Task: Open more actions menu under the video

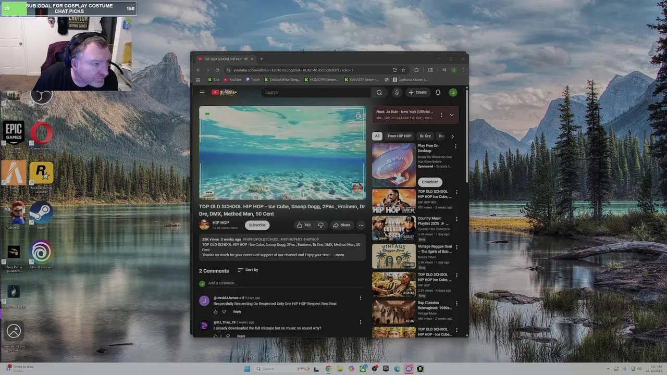Action: click(x=361, y=225)
